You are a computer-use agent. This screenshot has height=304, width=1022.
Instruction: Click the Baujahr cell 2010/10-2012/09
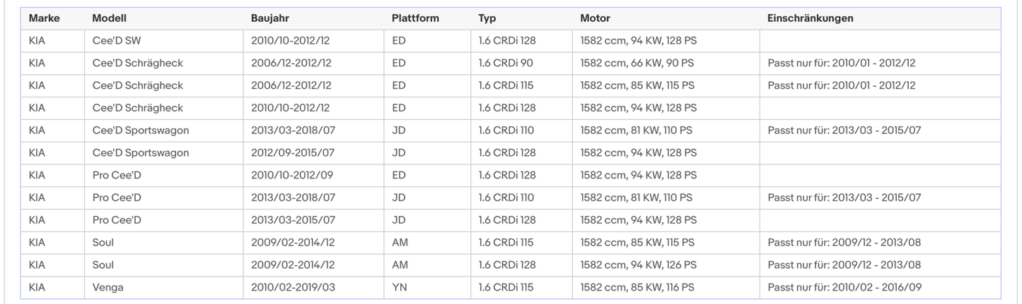pyautogui.click(x=290, y=176)
